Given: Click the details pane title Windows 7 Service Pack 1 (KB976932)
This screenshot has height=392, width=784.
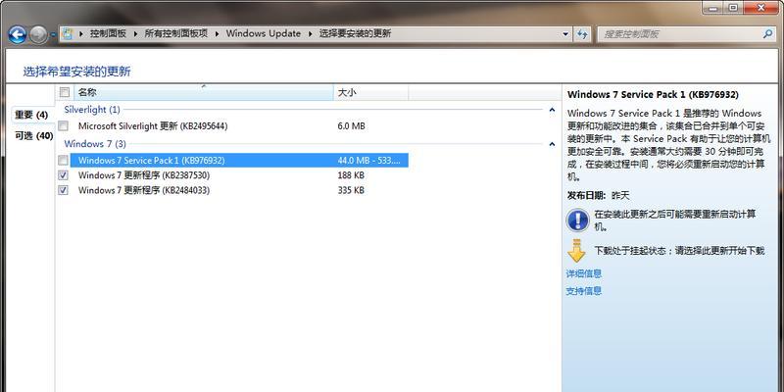Looking at the screenshot, I should [x=653, y=94].
